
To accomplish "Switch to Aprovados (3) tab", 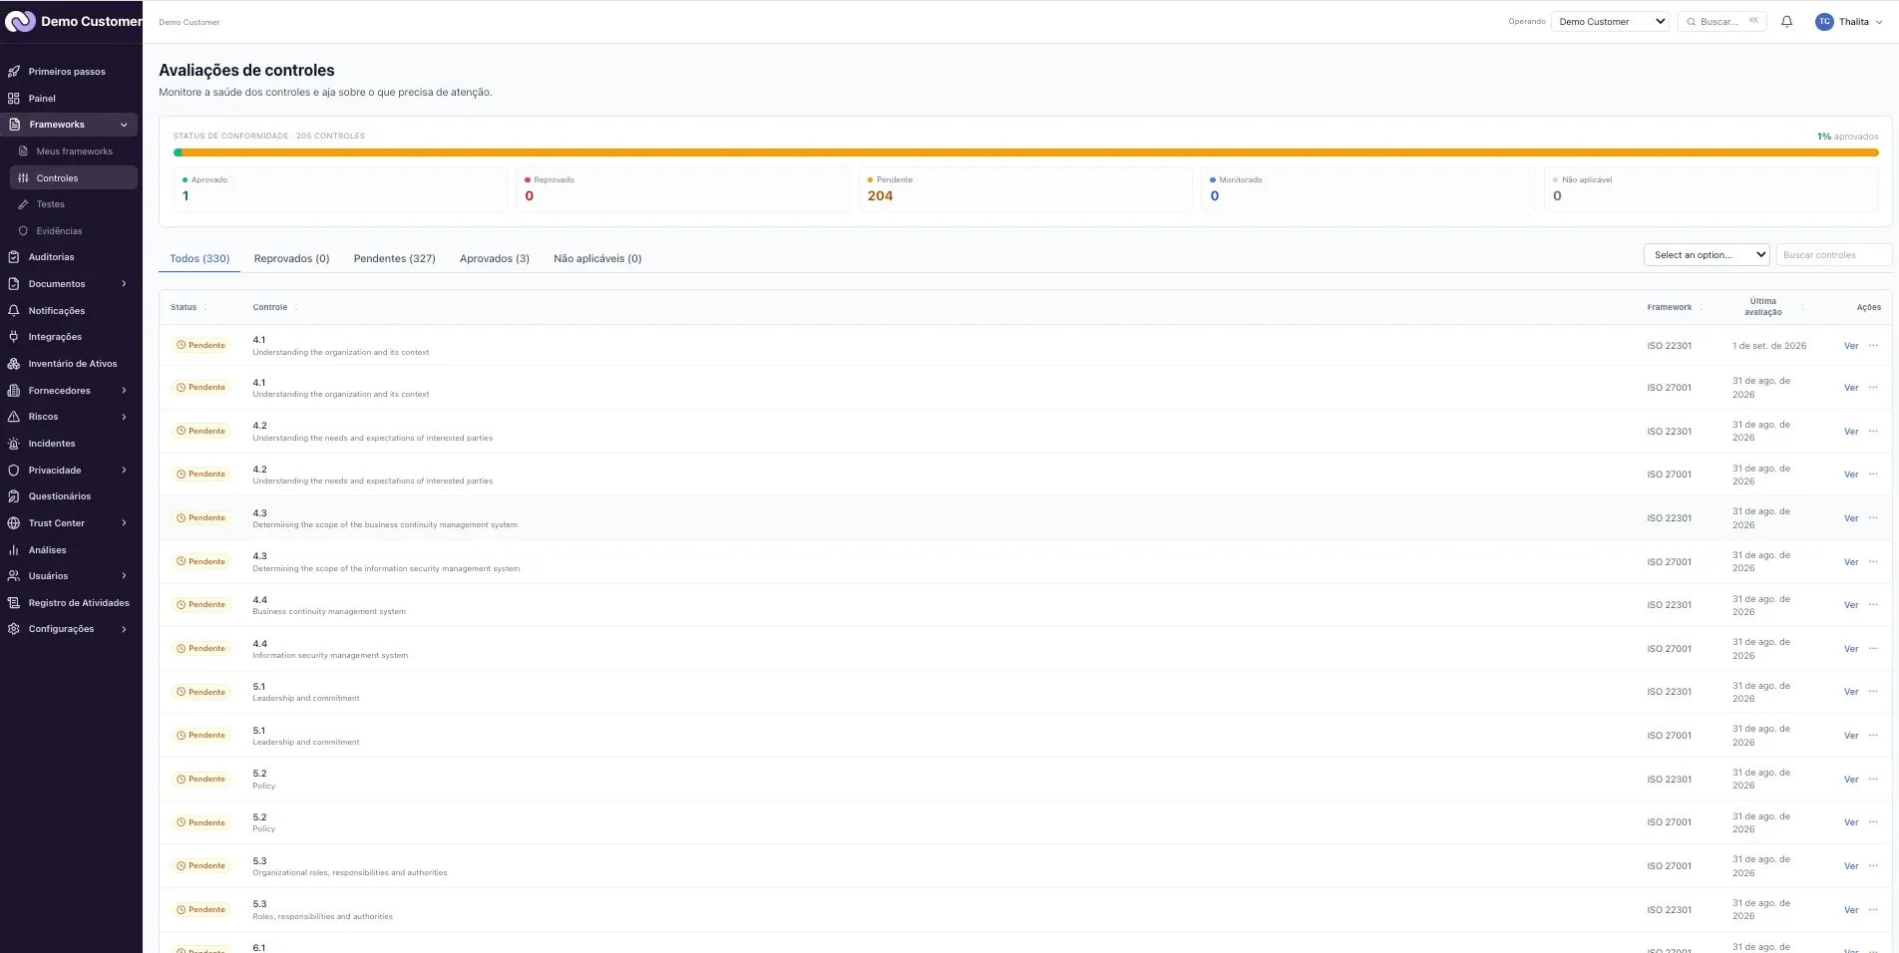I will coord(495,258).
